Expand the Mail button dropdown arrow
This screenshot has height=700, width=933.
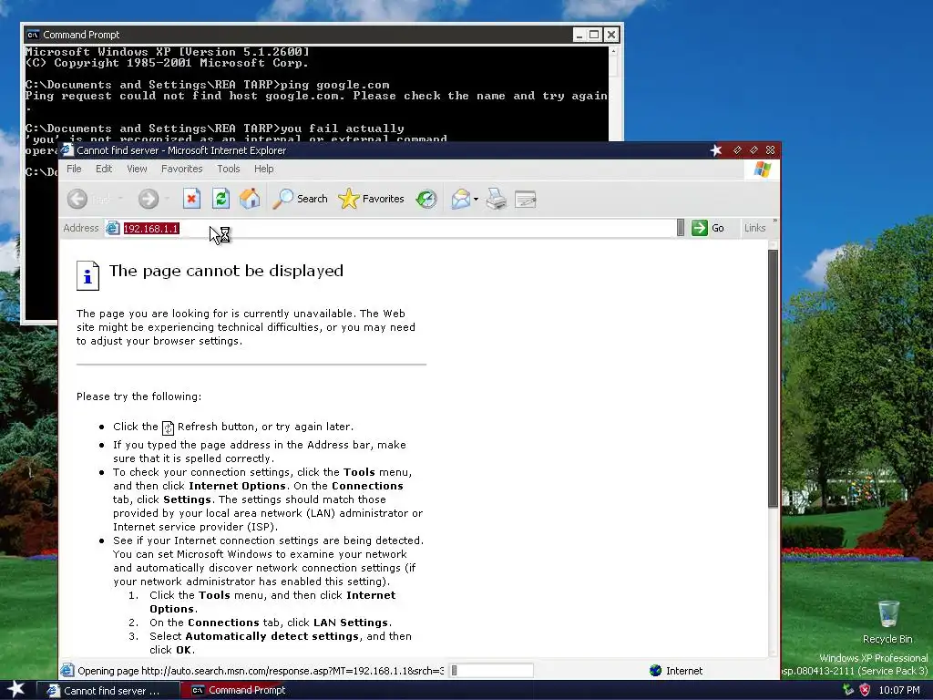click(476, 199)
